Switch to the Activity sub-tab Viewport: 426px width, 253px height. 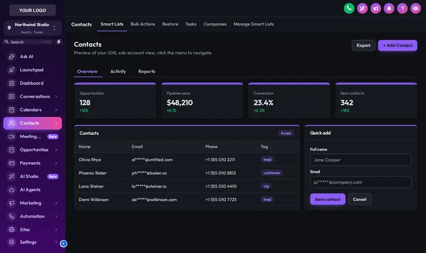pyautogui.click(x=118, y=71)
